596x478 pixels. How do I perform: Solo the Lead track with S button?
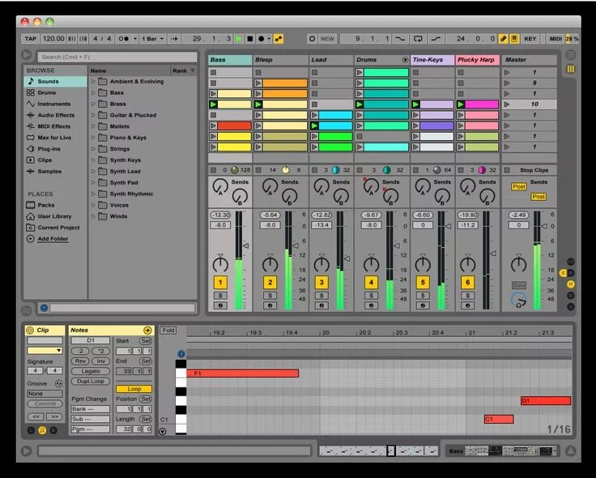pos(321,296)
